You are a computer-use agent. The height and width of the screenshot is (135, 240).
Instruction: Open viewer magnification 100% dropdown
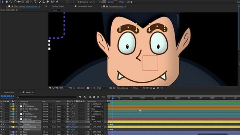[x=64, y=88]
